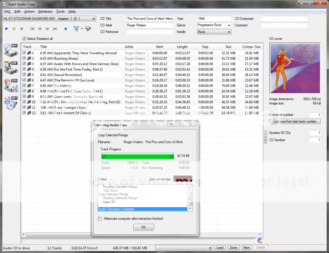Uncheck track 7 'Go Fishing' checkbox
Image resolution: width=329 pixels, height=253 pixels.
point(24,85)
